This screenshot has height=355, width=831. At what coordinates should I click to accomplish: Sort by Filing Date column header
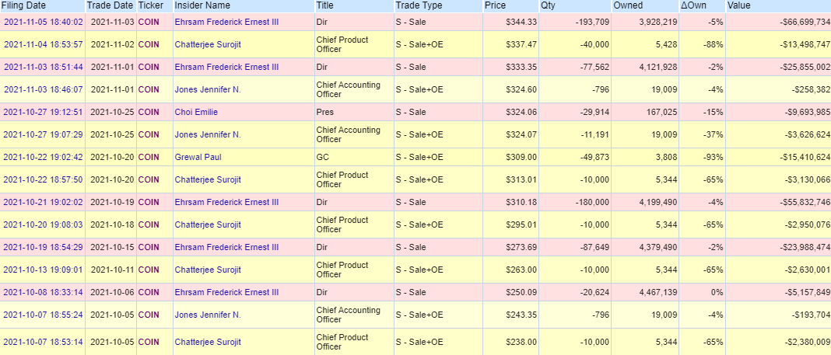(x=23, y=5)
